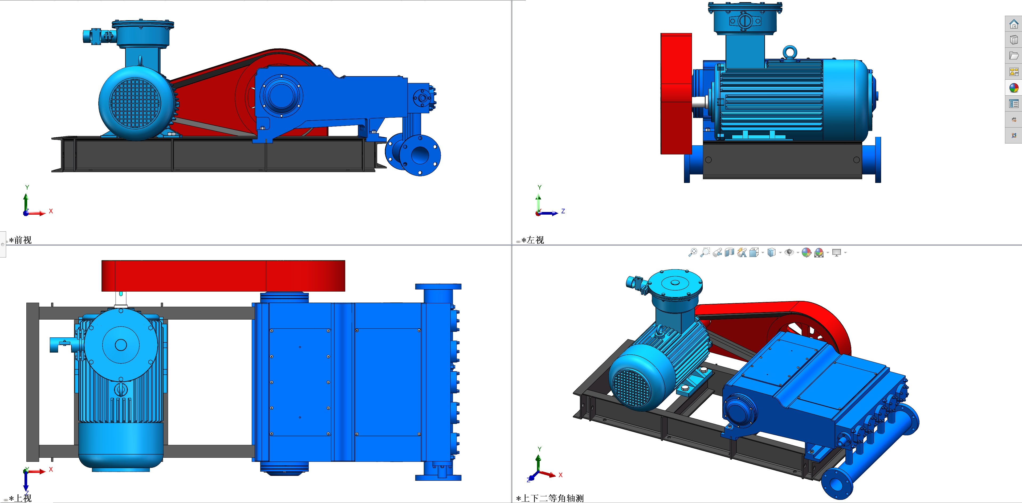Click the Previous View icon
The height and width of the screenshot is (503, 1022).
(x=717, y=252)
